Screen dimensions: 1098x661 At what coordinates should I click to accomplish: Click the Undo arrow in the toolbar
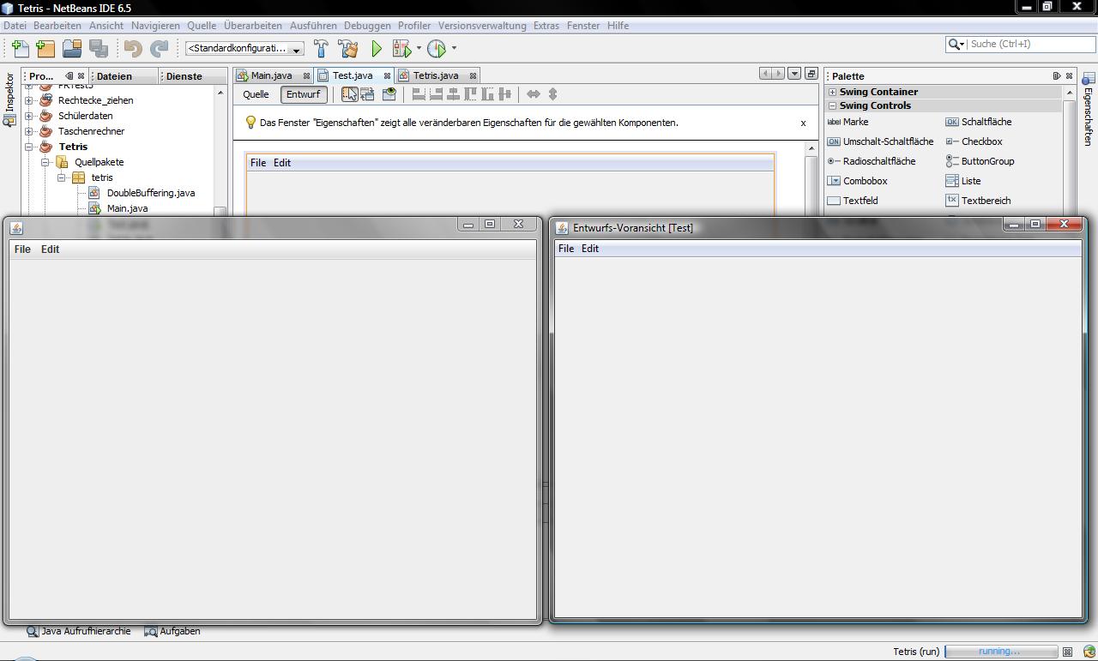pyautogui.click(x=133, y=49)
